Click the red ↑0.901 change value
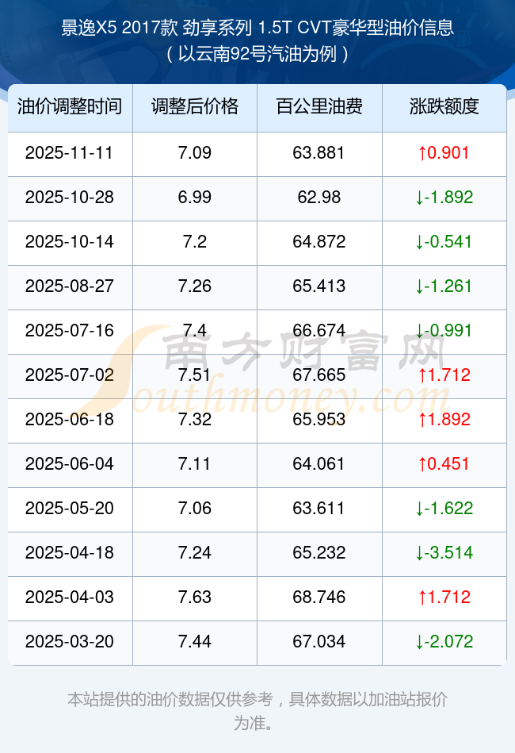The height and width of the screenshot is (753, 515). pyautogui.click(x=444, y=152)
